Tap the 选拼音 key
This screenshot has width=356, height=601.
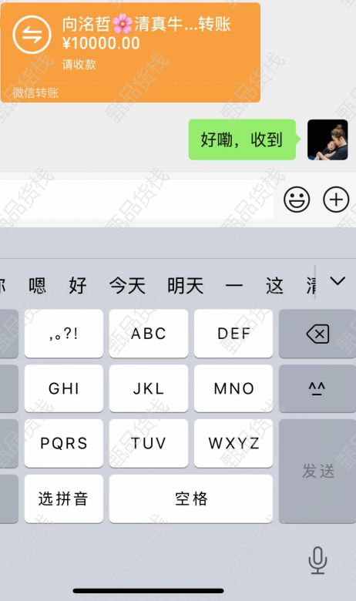pos(64,499)
